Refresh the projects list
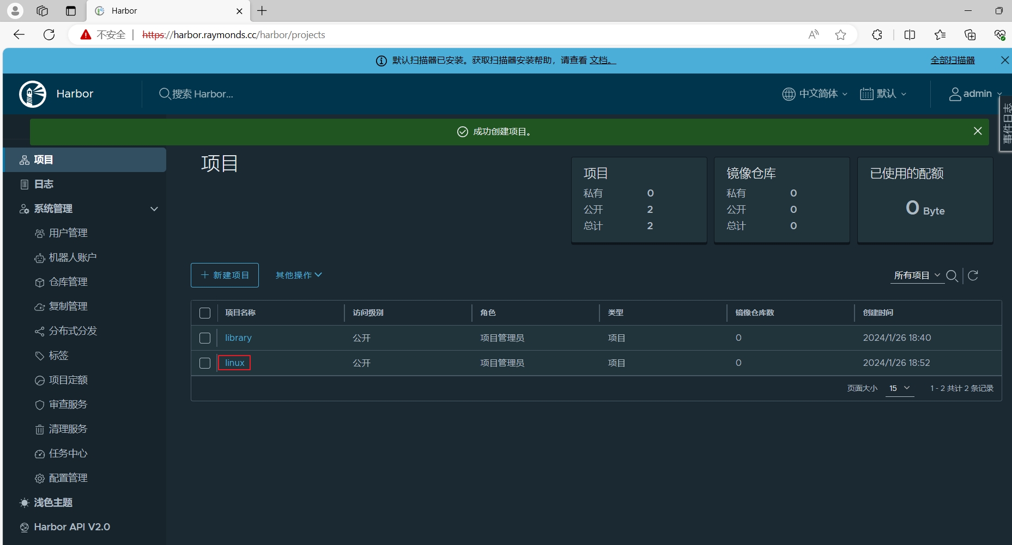The image size is (1012, 545). click(x=973, y=275)
